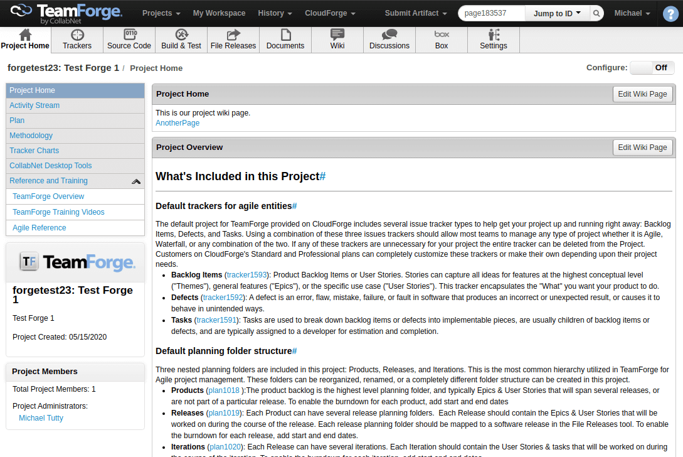Open the Discussions speech bubbles icon
683x457 pixels.
coord(389,35)
